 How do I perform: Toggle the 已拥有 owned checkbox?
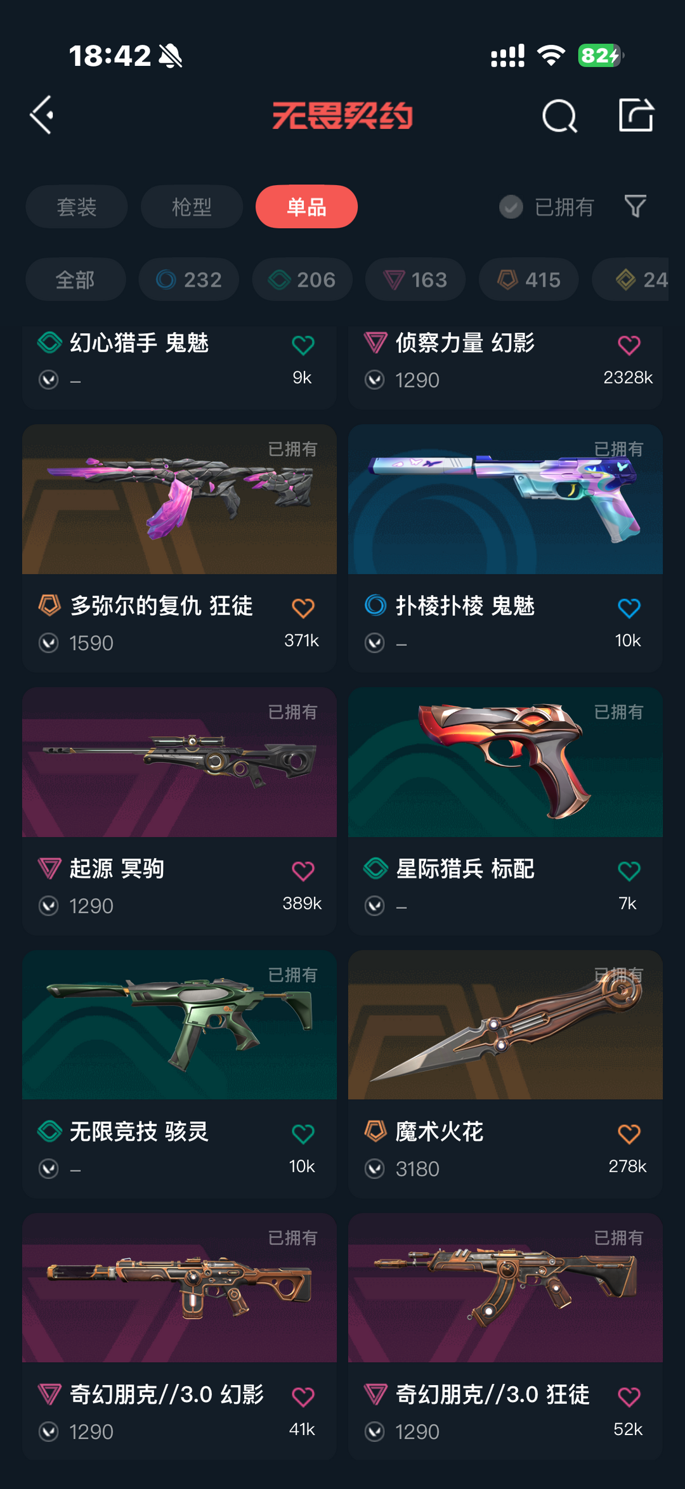point(511,207)
